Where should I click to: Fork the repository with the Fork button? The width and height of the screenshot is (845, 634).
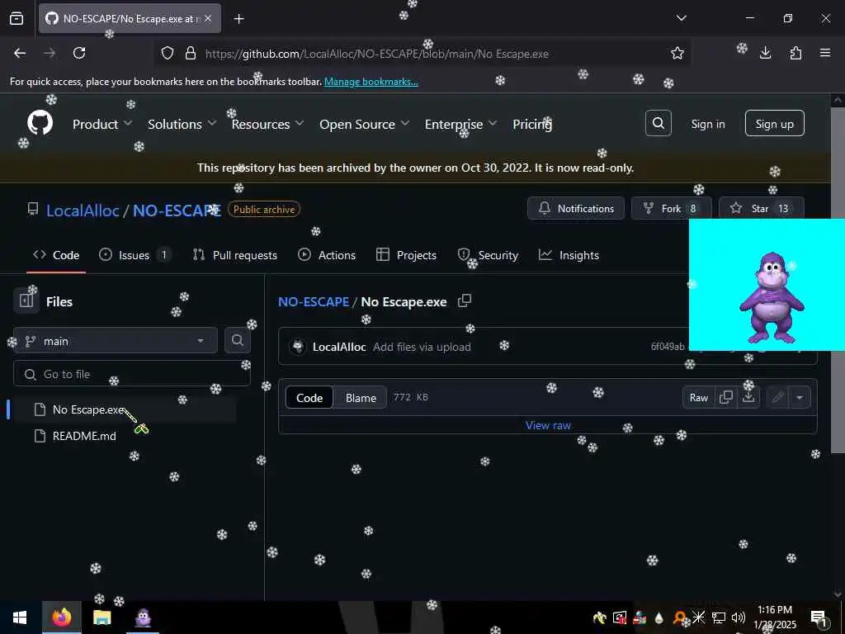(672, 208)
